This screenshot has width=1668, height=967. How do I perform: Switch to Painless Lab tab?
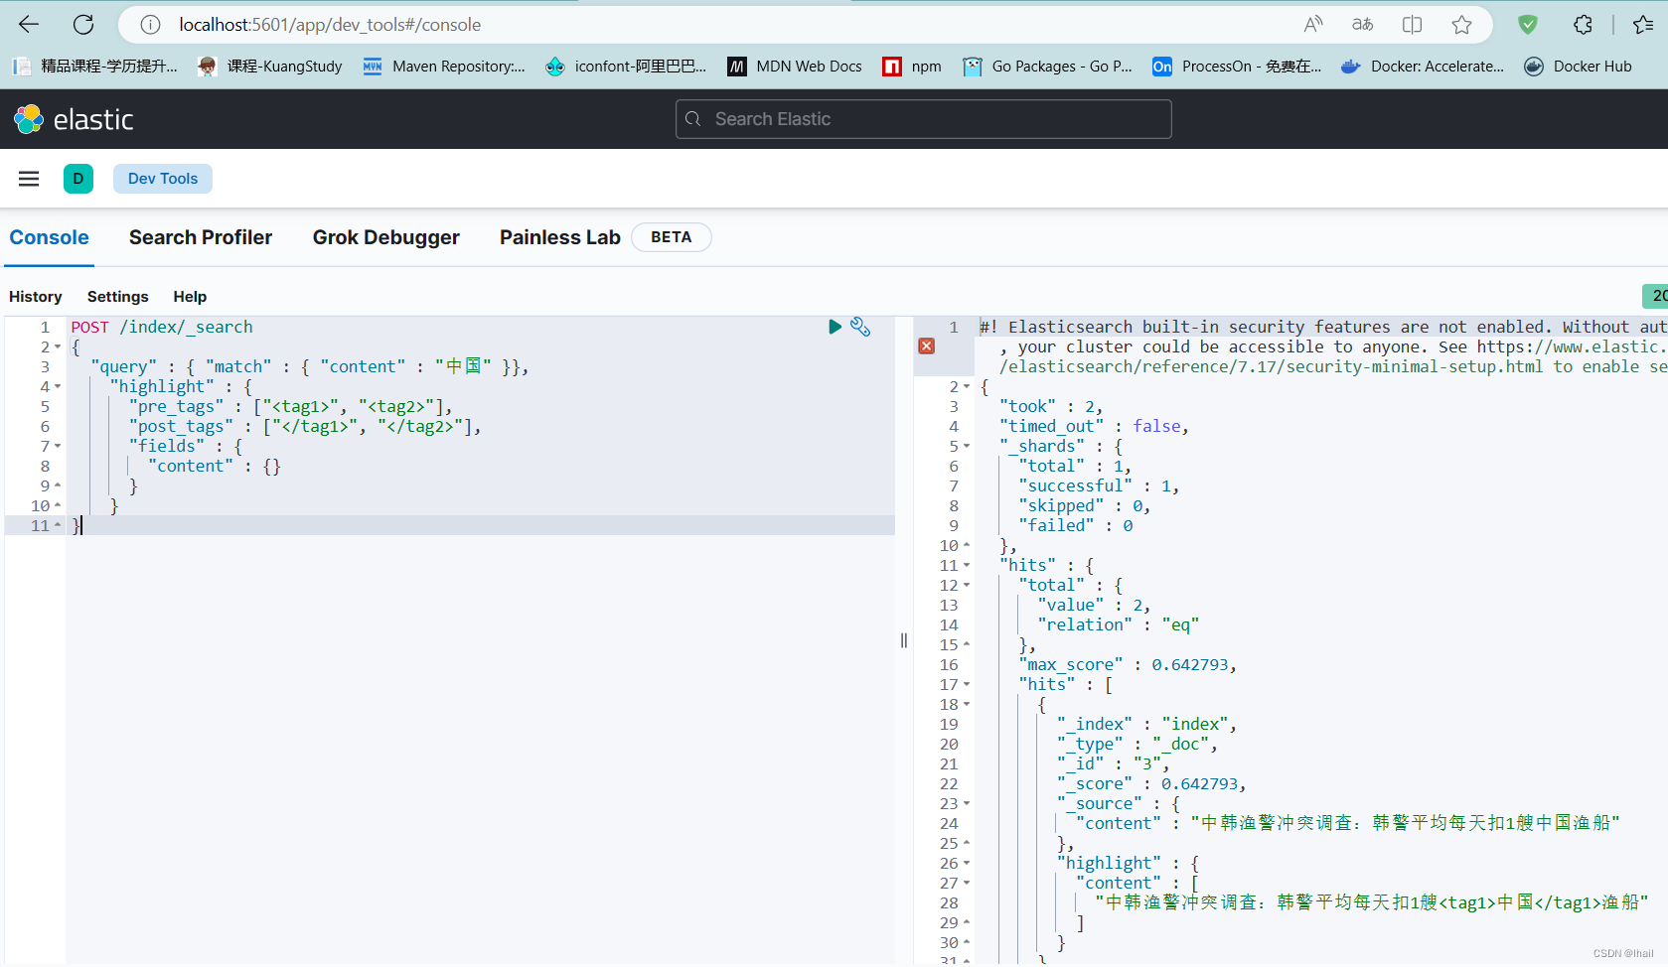click(x=560, y=237)
